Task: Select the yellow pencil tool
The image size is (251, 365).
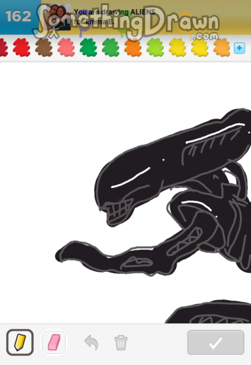Action: tap(20, 342)
